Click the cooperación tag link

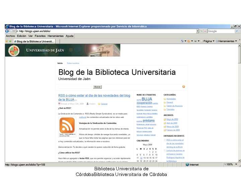tap(144, 103)
